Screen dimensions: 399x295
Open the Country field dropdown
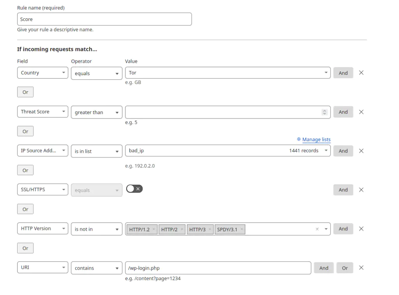click(x=42, y=72)
